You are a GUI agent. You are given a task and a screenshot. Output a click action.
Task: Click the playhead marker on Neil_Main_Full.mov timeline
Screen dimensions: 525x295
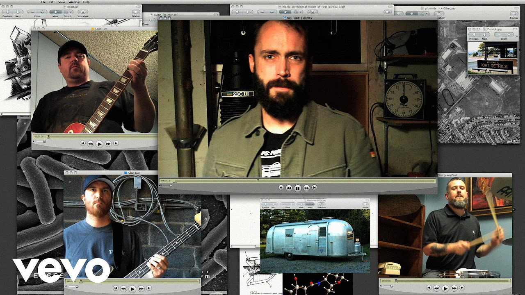(x=258, y=180)
